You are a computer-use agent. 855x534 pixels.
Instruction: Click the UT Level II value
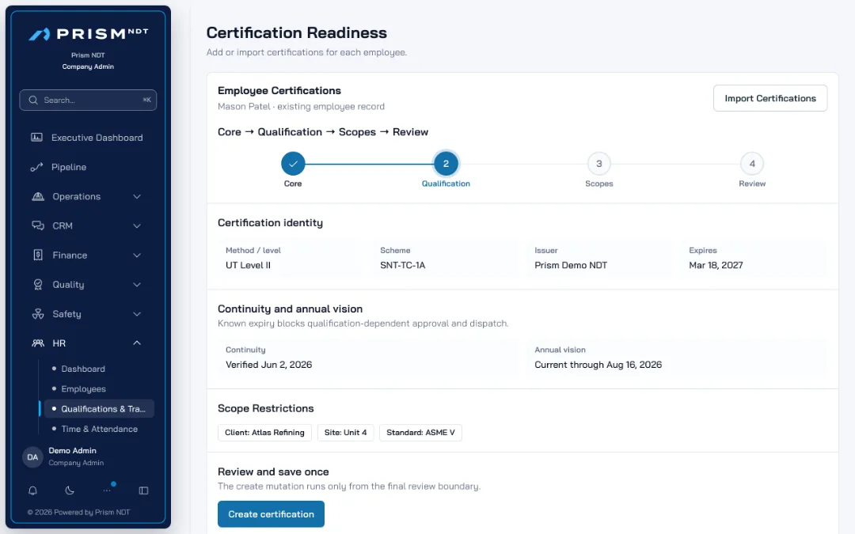click(248, 265)
